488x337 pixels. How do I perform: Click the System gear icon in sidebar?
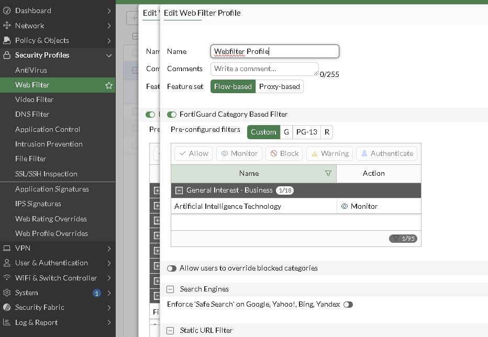click(7, 293)
